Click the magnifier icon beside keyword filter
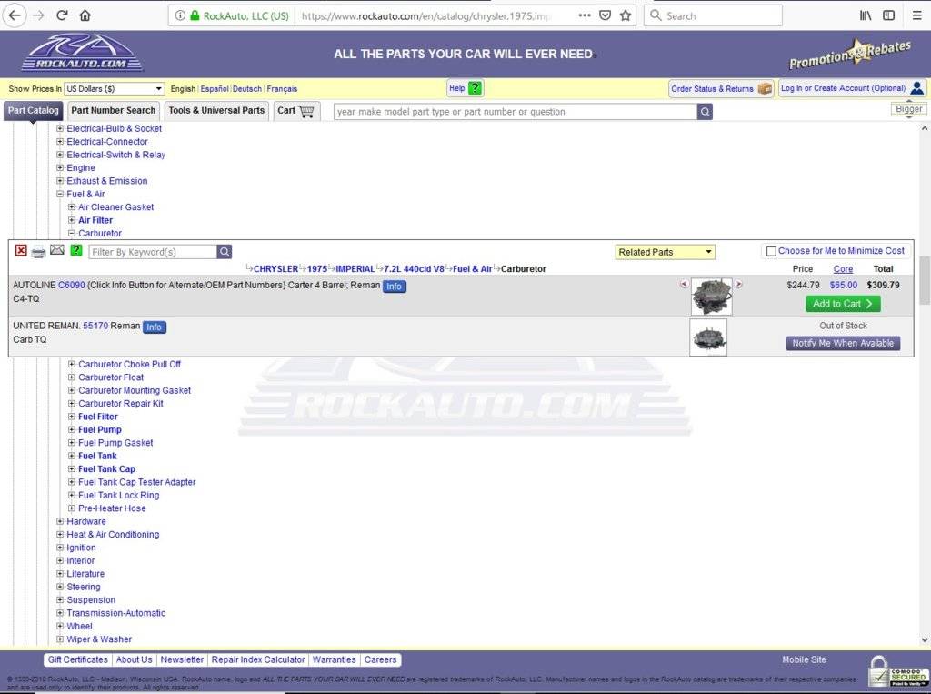This screenshot has width=931, height=694. click(225, 252)
